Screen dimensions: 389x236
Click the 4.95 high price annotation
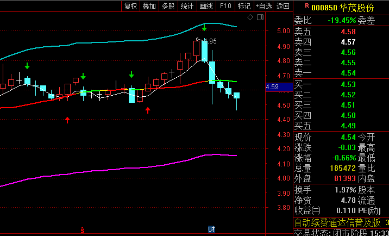(210, 41)
